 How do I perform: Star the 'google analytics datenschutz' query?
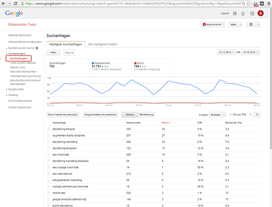(x=49, y=199)
